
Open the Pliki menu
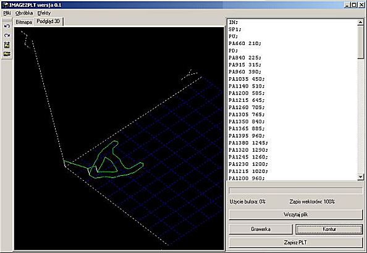pyautogui.click(x=7, y=13)
